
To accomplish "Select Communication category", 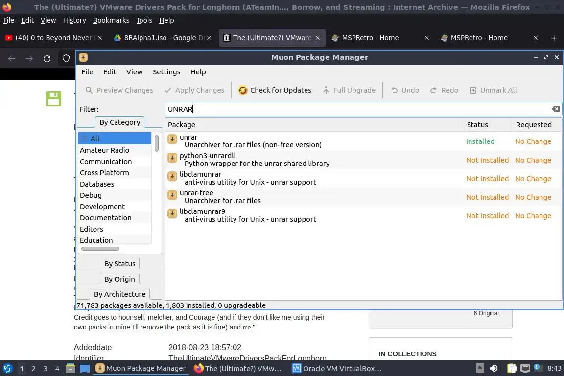I will [115, 161].
